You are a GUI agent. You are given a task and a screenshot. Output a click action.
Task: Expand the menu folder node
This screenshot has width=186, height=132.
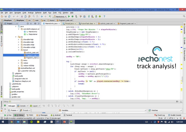click(19, 60)
